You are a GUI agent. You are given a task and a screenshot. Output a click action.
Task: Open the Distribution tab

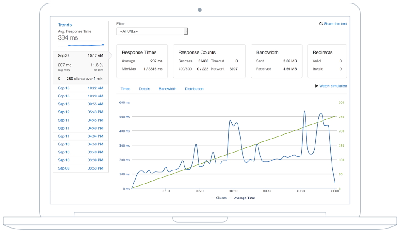(194, 89)
